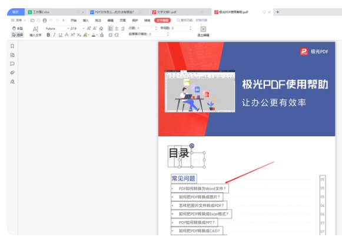Toggle subscript formatting
The height and width of the screenshot is (237, 342).
[x=79, y=35]
